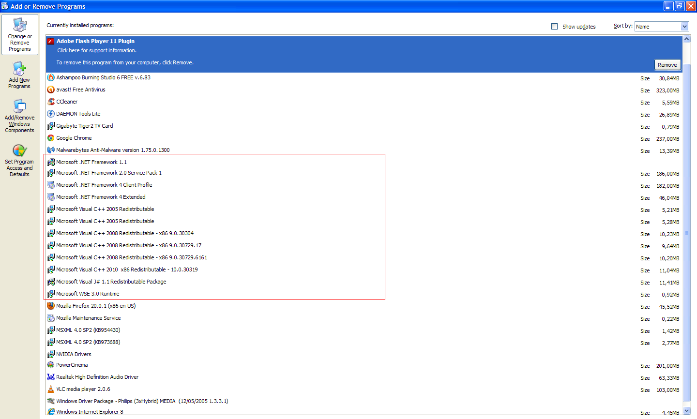This screenshot has height=419, width=697.
Task: Click the 237,00MB size of Google Chrome
Action: [667, 139]
